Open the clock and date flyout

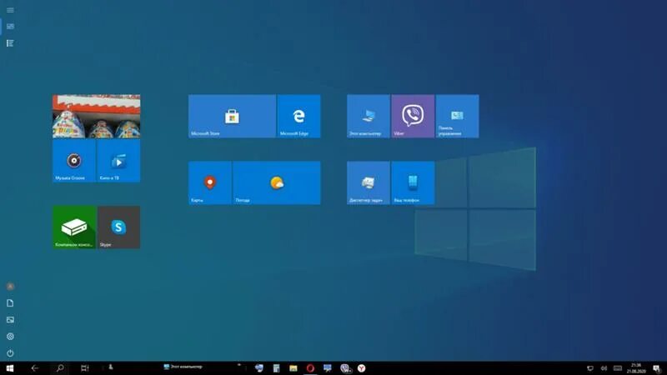tap(636, 368)
